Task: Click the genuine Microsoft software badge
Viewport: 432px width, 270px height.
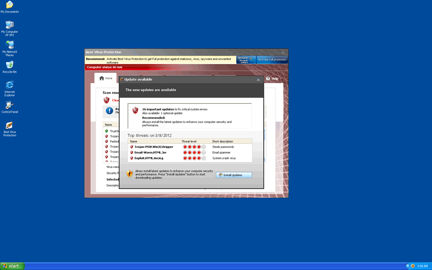Action: click(x=246, y=59)
